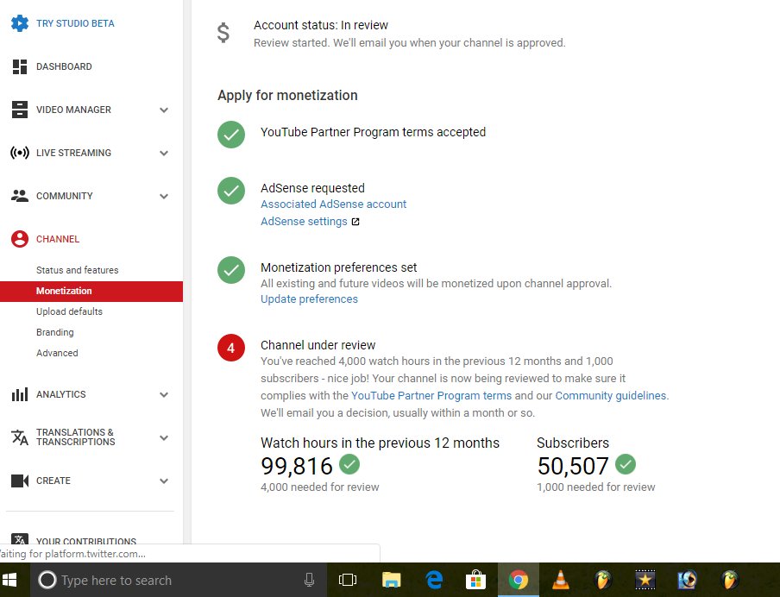This screenshot has height=597, width=780.
Task: Click green check beside 50,507 subscribers
Action: [x=626, y=464]
